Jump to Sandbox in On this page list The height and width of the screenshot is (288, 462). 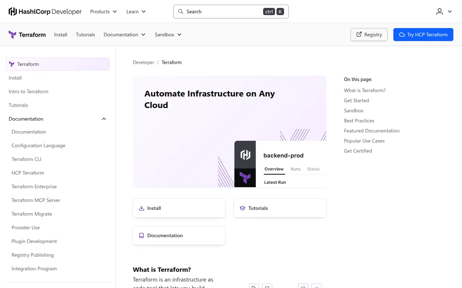pos(354,111)
